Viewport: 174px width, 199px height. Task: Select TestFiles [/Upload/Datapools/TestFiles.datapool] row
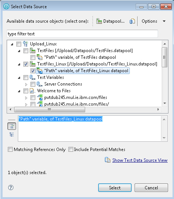(x=85, y=51)
